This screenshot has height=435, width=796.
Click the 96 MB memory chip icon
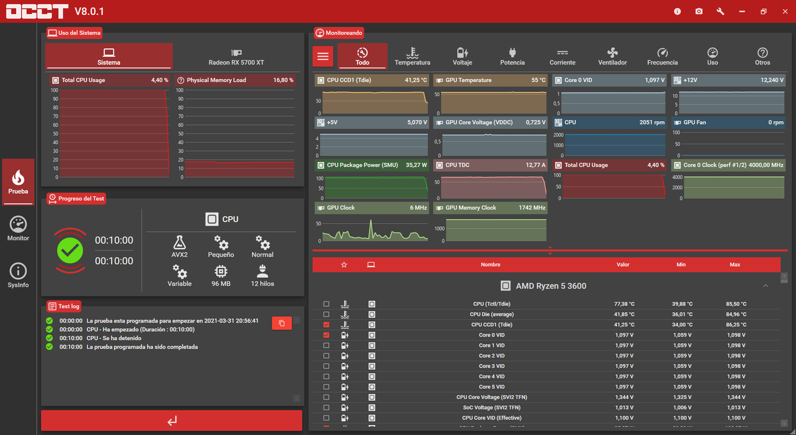pyautogui.click(x=221, y=272)
